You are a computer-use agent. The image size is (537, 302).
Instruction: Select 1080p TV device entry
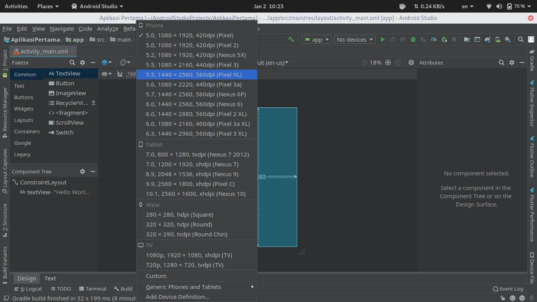click(197, 255)
